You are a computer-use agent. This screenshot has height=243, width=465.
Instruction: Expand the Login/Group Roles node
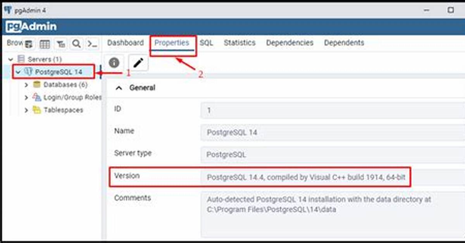tap(26, 97)
